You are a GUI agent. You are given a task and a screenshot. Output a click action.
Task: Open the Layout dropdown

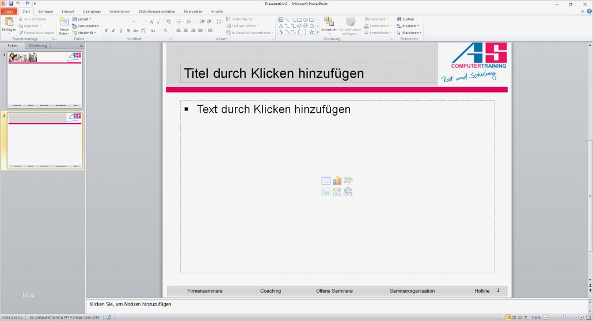[82, 20]
